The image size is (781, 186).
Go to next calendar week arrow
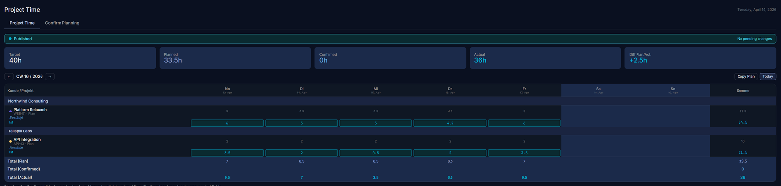tap(50, 76)
